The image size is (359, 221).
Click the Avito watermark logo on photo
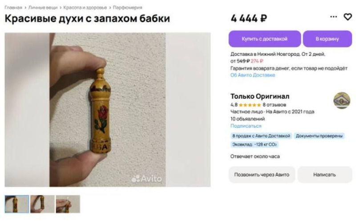[x=146, y=178]
